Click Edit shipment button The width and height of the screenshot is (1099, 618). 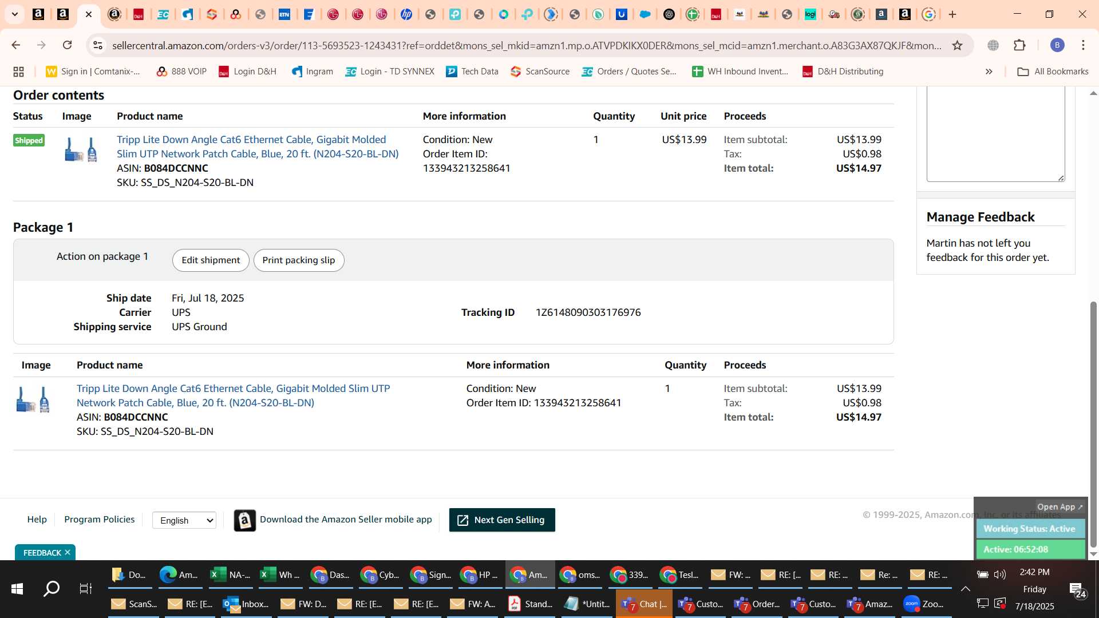211,260
